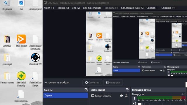The height and width of the screenshot is (105, 187).
Task: Open the Файл (F) menu
Action: [49, 8]
